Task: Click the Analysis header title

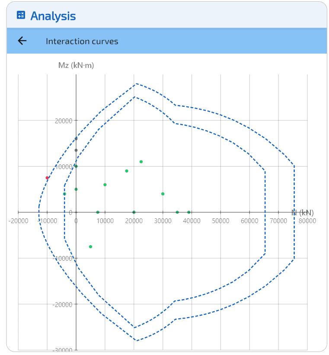Action: 53,16
